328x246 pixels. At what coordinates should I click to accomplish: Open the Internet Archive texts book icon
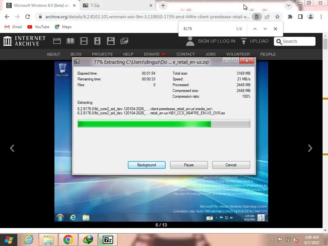(x=70, y=41)
